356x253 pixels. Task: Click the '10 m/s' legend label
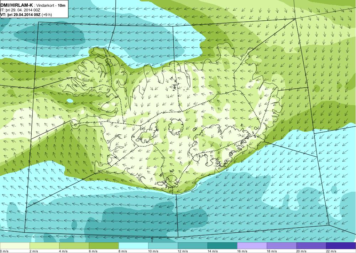pos(153,251)
